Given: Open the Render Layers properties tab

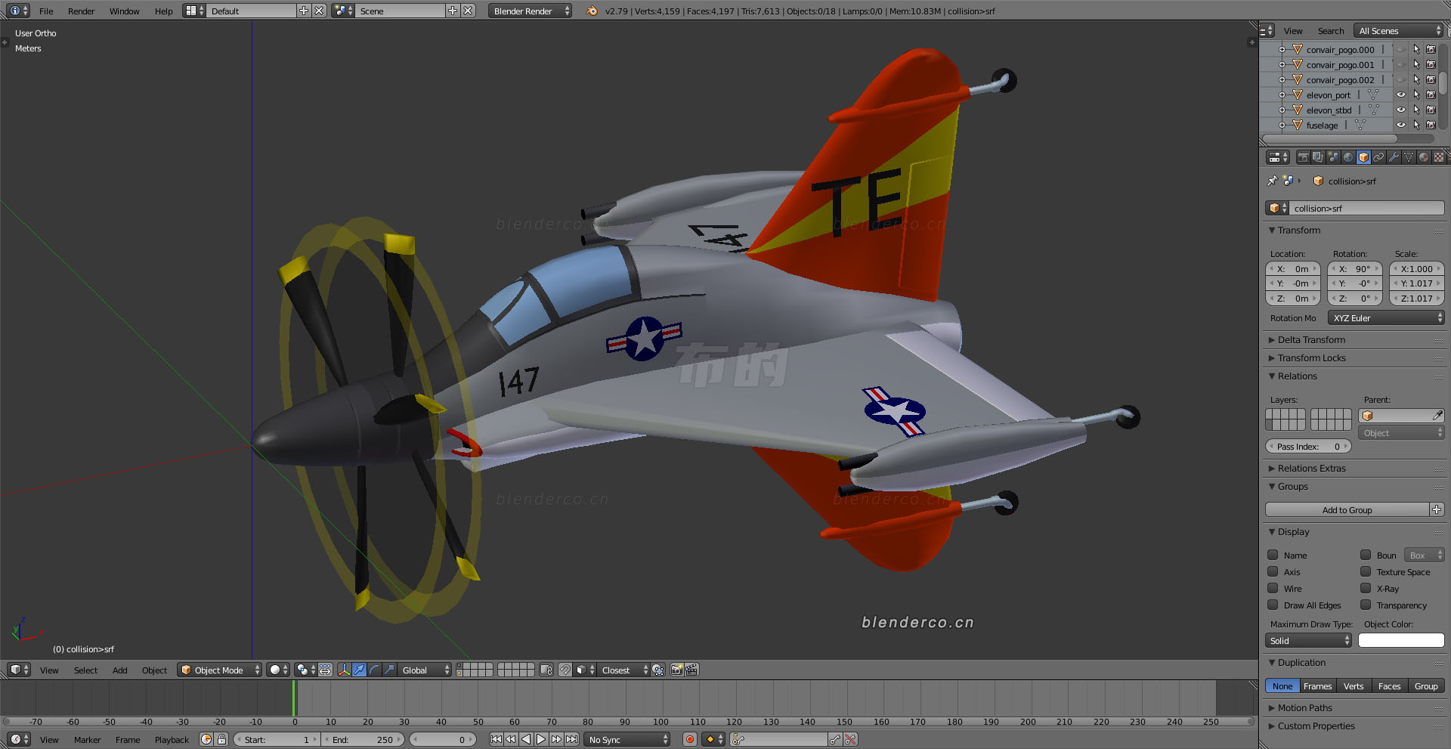Looking at the screenshot, I should click(1318, 157).
